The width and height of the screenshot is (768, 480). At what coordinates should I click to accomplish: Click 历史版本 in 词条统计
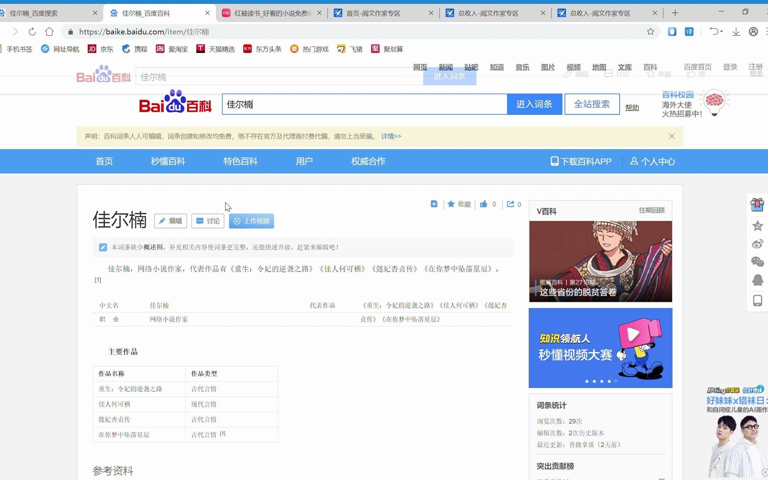point(592,433)
